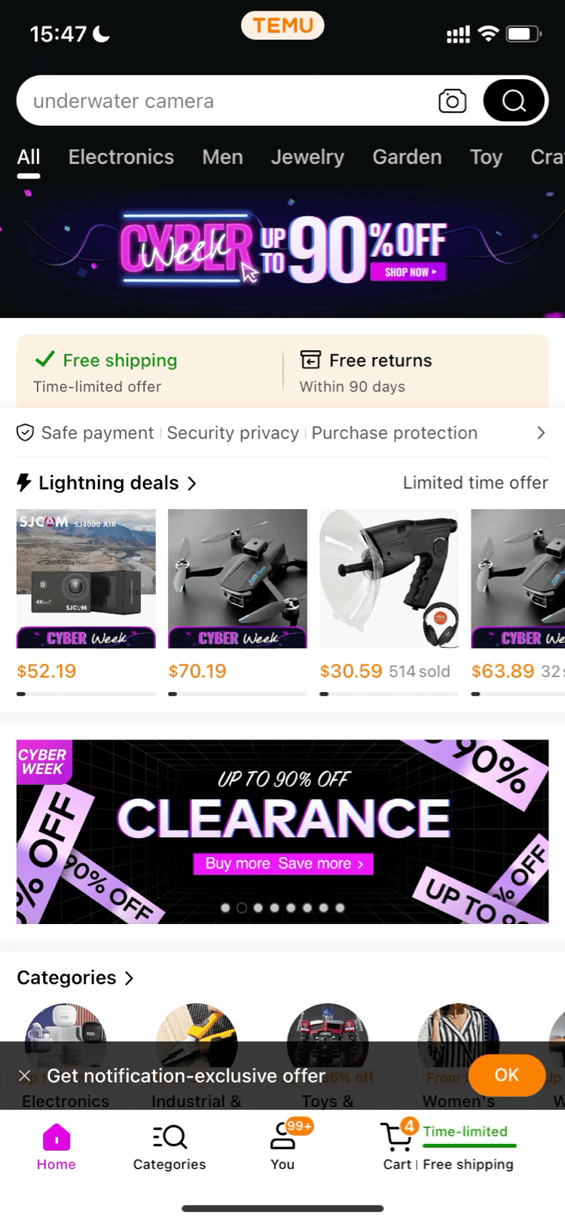Tap the Safe payment shield icon
565x1223 pixels.
click(x=26, y=433)
